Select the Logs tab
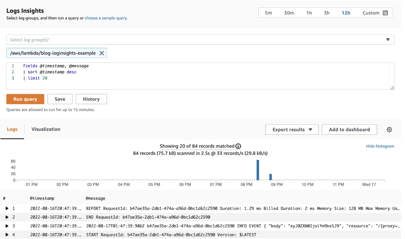The height and width of the screenshot is (239, 405). pos(12,129)
